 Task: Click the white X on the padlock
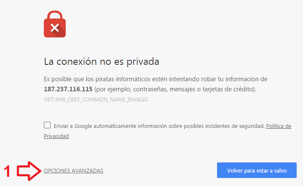[x=55, y=28]
